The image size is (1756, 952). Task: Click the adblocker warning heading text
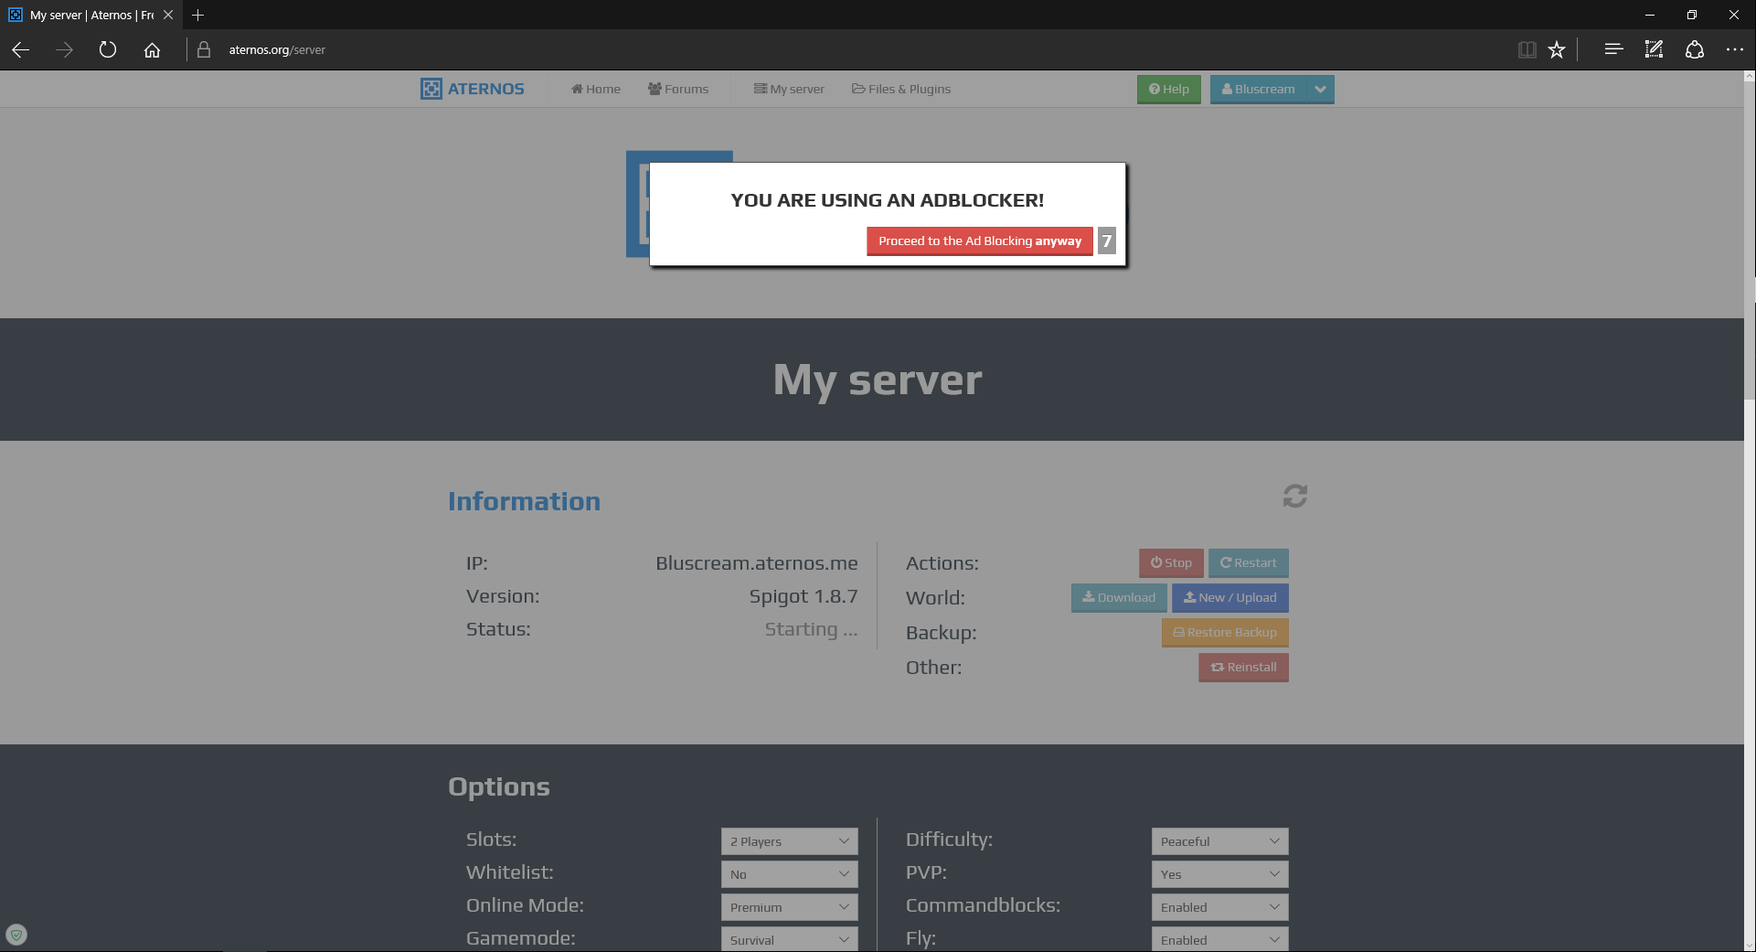[888, 200]
